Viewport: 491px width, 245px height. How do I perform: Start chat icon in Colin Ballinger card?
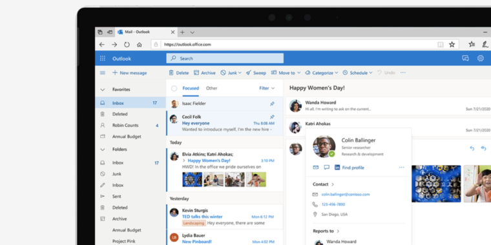pyautogui.click(x=327, y=168)
